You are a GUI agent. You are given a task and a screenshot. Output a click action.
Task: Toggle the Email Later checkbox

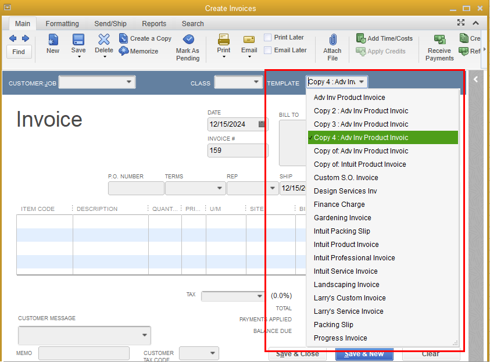click(x=268, y=50)
